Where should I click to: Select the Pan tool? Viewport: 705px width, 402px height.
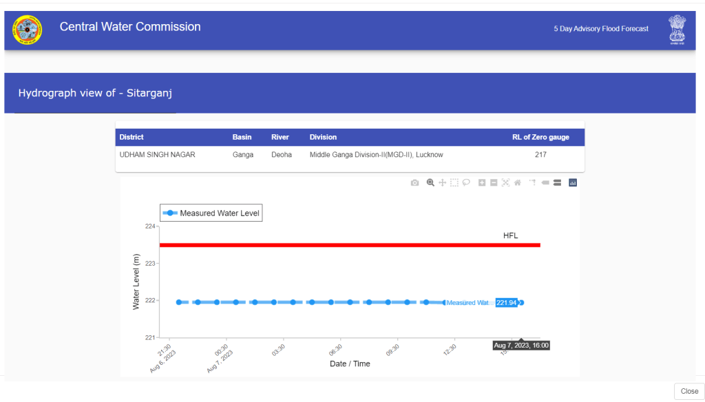442,182
